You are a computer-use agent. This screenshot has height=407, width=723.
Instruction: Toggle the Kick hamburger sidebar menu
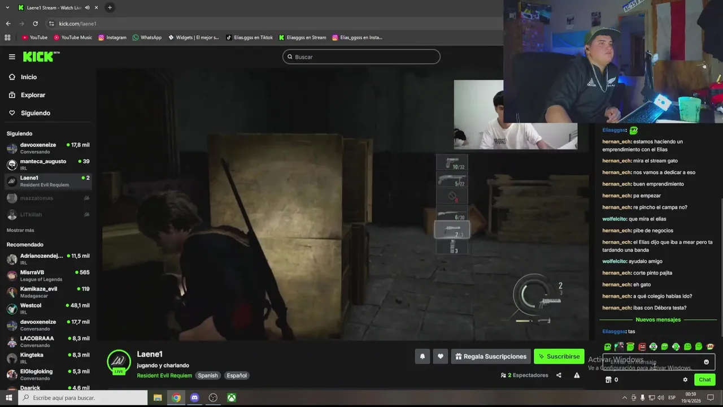point(12,57)
